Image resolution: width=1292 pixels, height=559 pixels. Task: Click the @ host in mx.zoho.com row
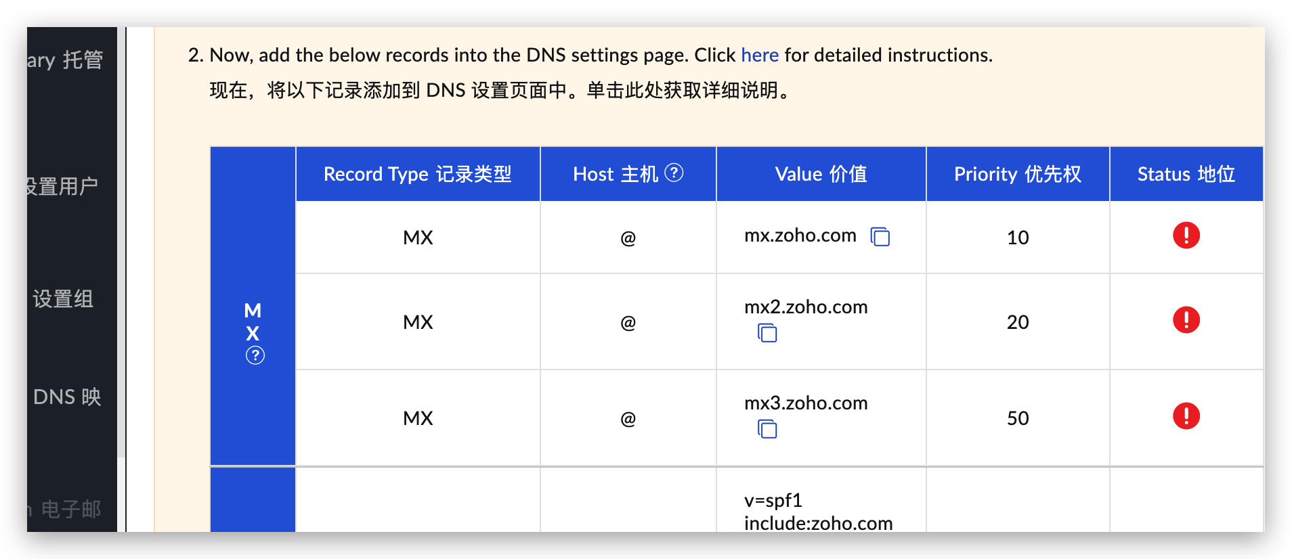(628, 238)
